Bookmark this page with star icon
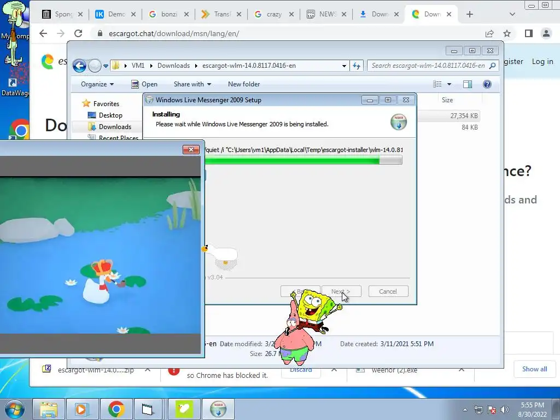Viewport: 560px width, 420px height. 507,33
